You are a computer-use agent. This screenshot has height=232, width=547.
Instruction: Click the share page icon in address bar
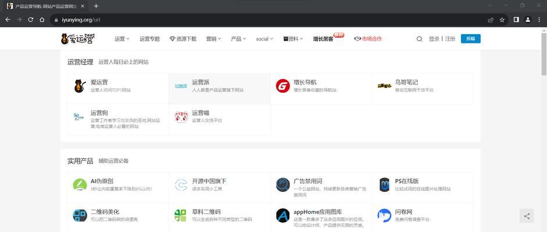491,20
